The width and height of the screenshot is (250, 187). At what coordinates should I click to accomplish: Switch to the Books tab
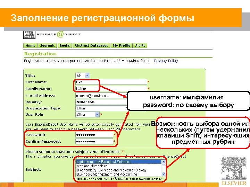[x=65, y=45]
